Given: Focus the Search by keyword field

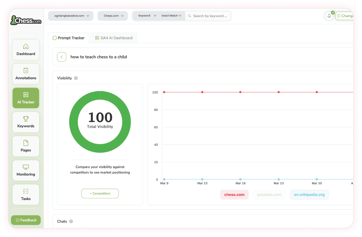Looking at the screenshot, I should [x=208, y=16].
